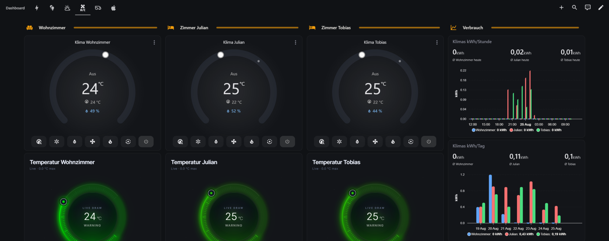Toggle Julian series in kWh/Stunde legend

521,130
